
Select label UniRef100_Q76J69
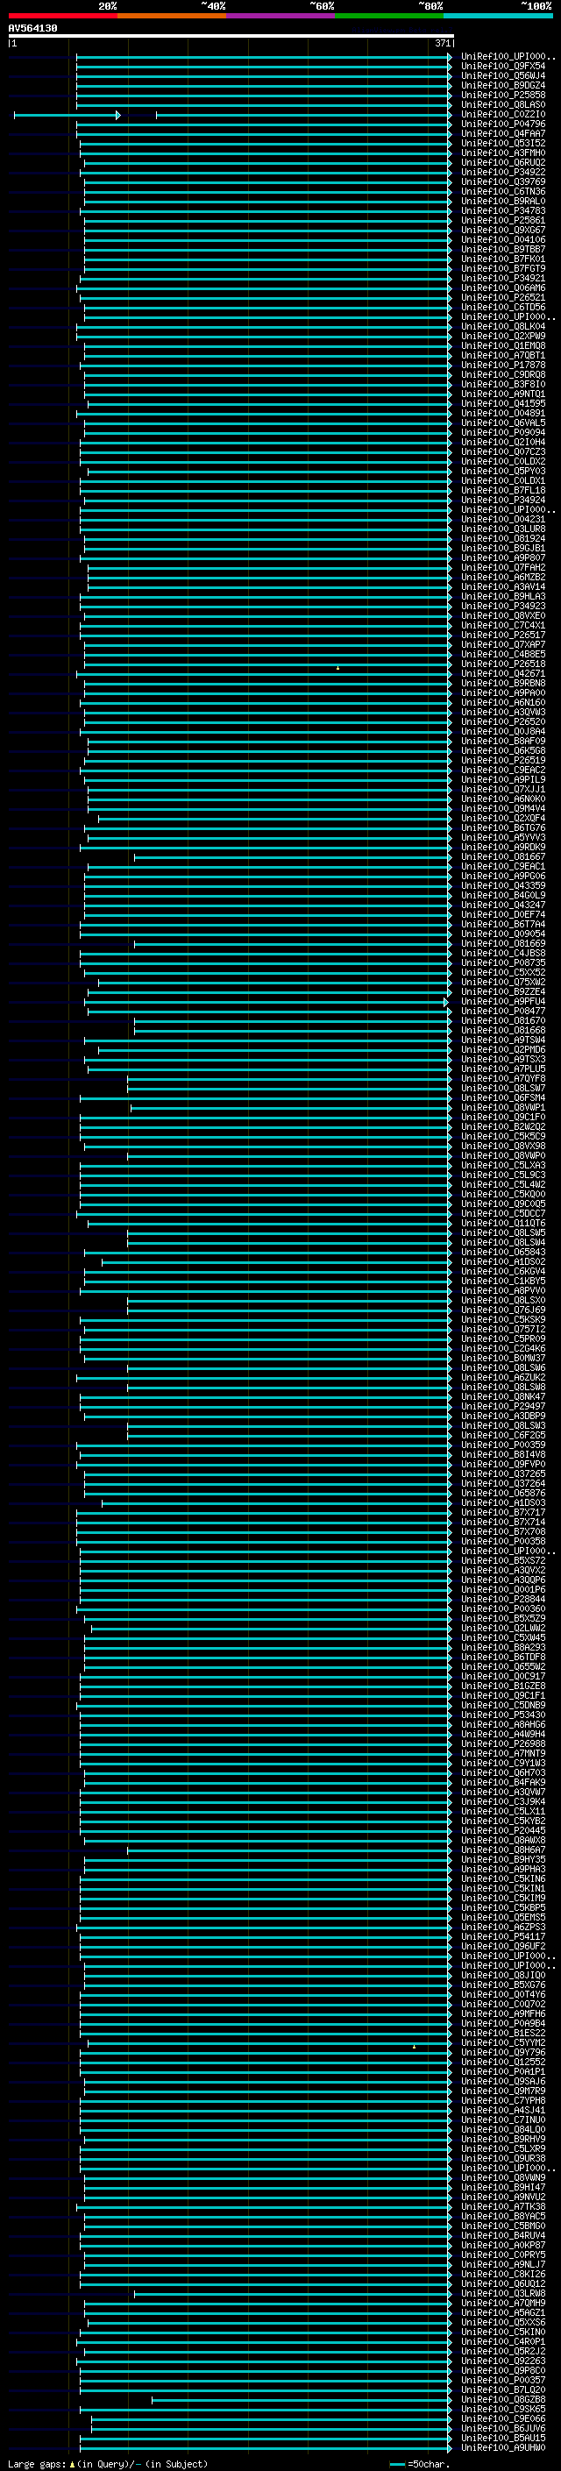point(503,1310)
